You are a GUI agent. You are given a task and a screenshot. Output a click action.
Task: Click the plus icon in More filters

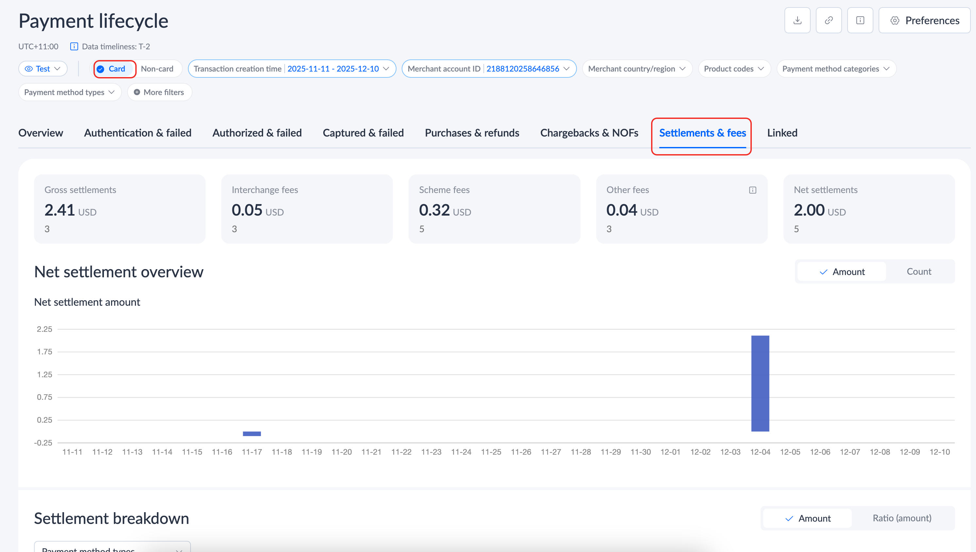coord(137,92)
